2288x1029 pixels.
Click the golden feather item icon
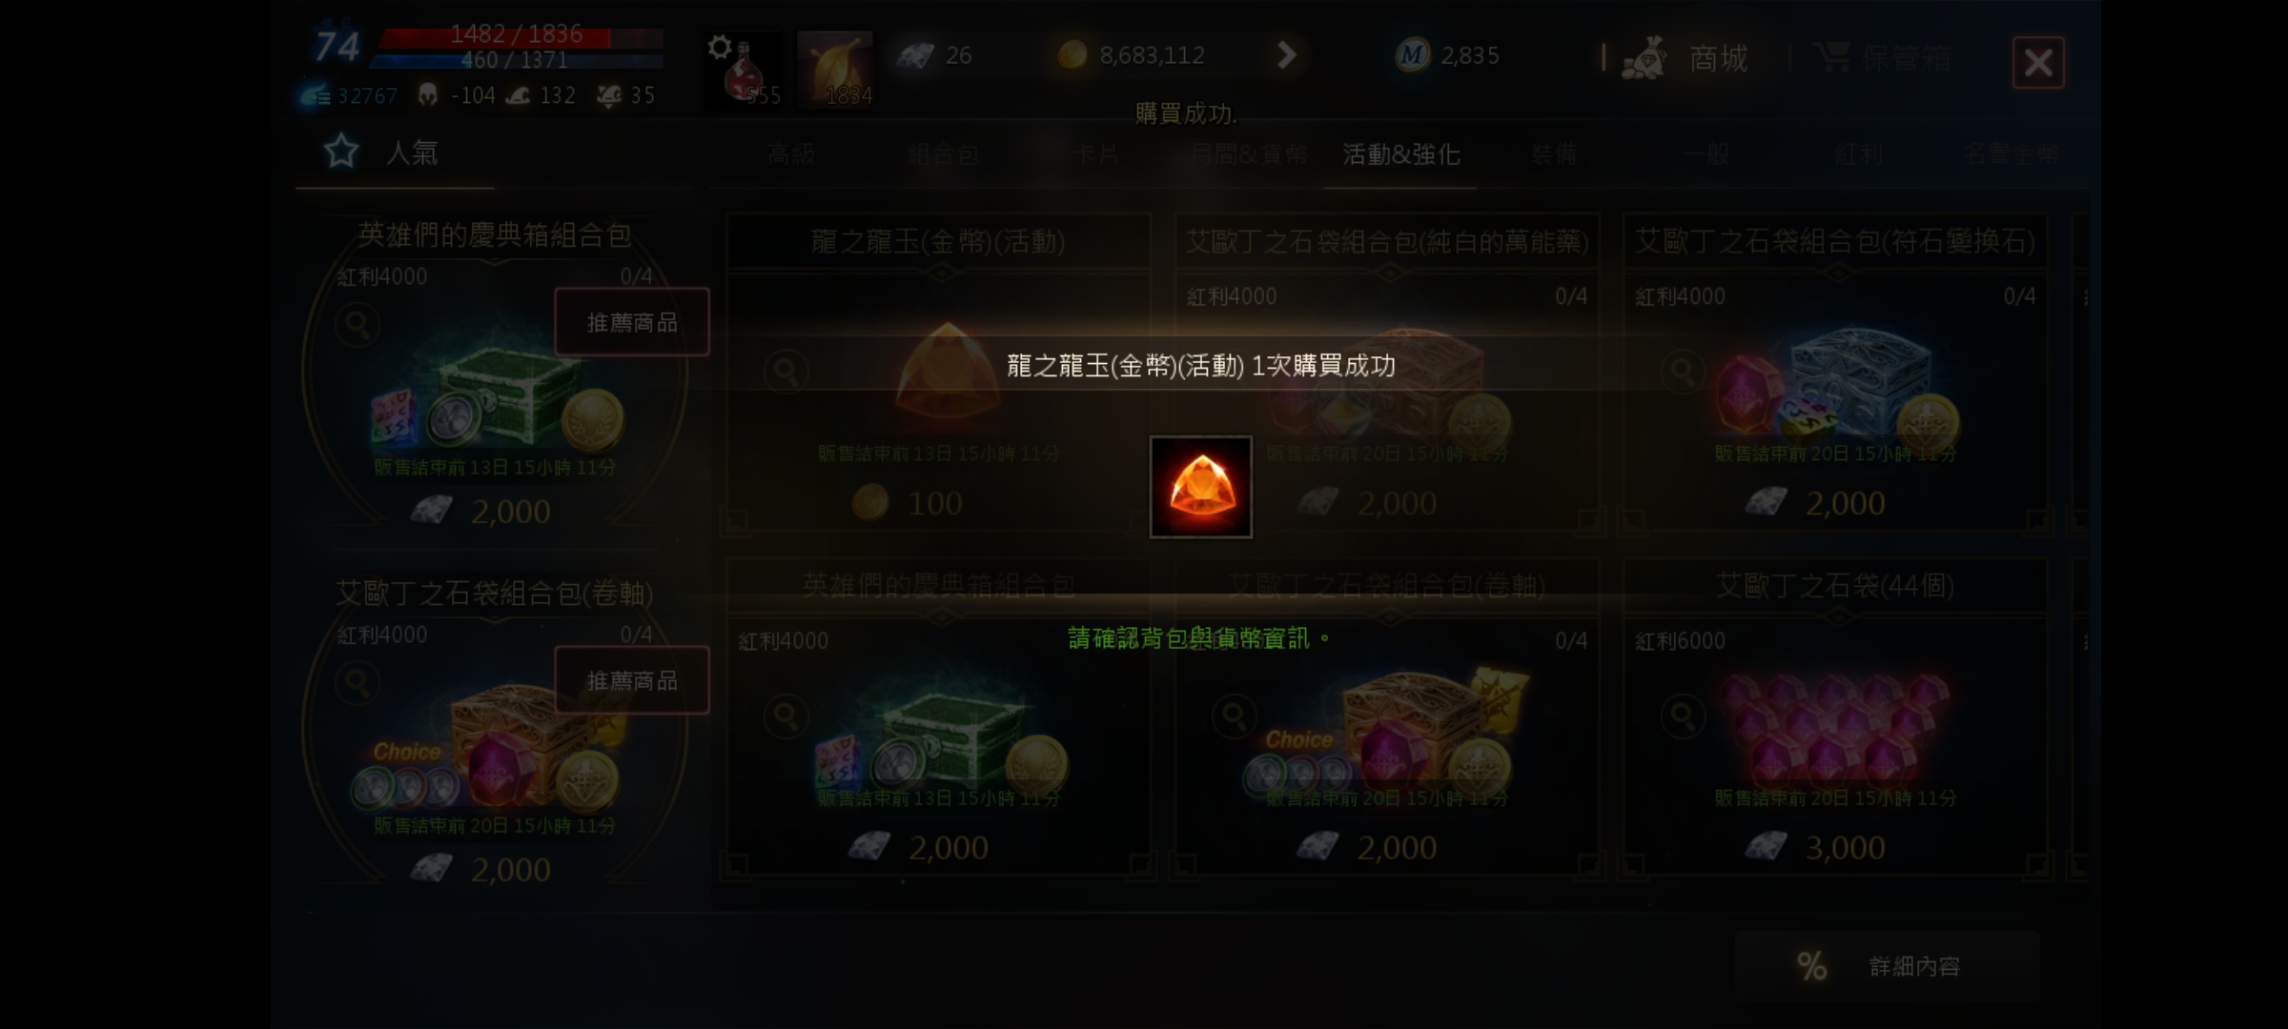tap(835, 71)
